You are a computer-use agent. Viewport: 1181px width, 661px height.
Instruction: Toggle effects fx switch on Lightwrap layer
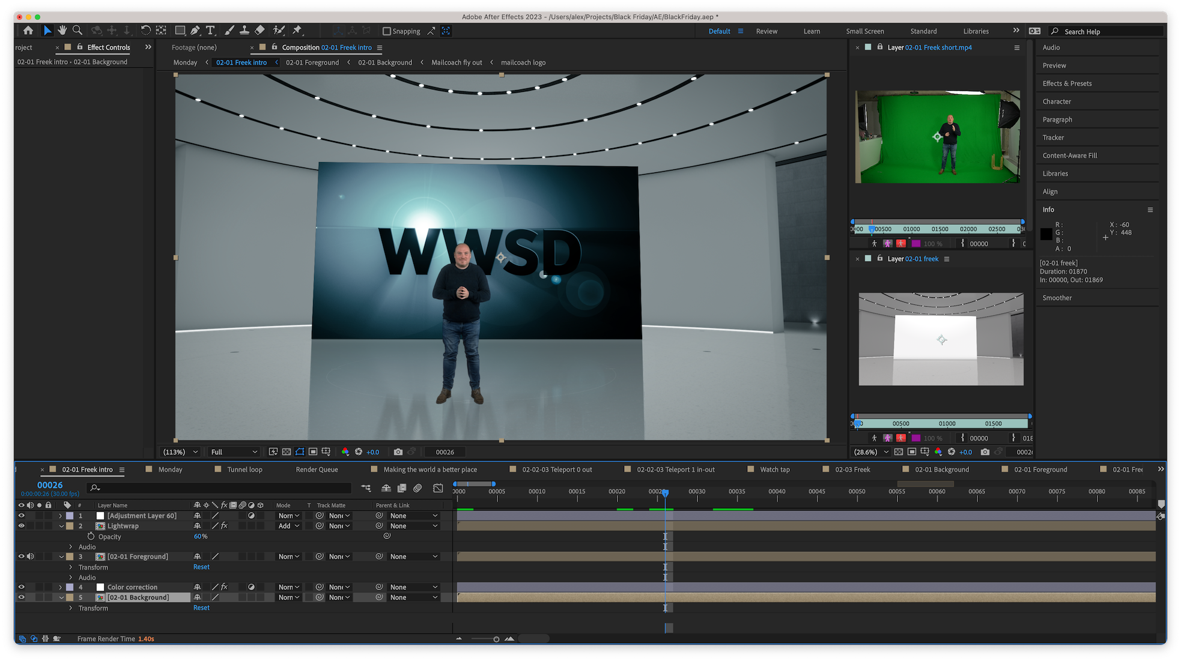point(224,526)
